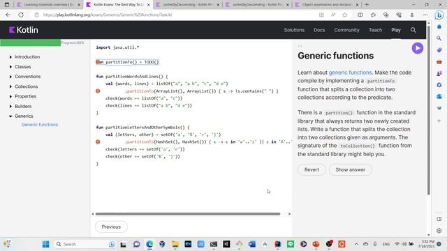Open the Teach menu item
The height and width of the screenshot is (251, 447).
coord(375,30)
